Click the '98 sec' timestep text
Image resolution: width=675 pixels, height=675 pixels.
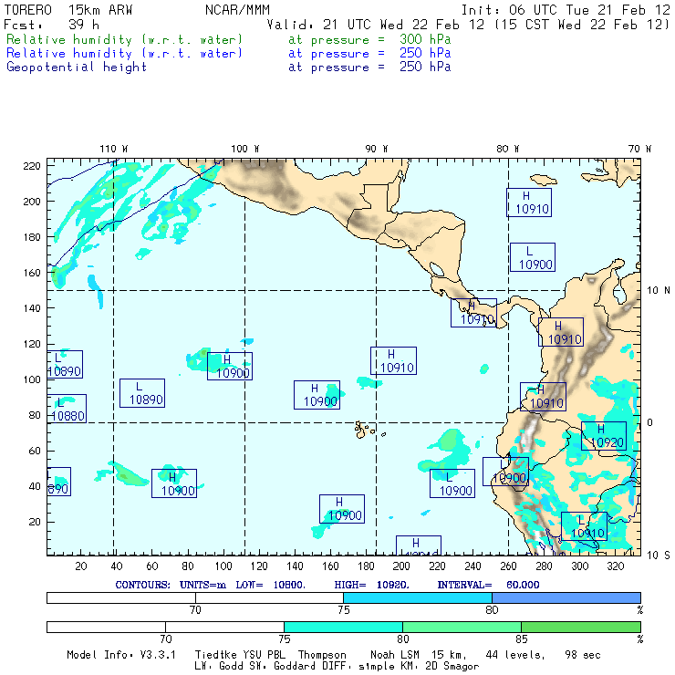tap(583, 655)
